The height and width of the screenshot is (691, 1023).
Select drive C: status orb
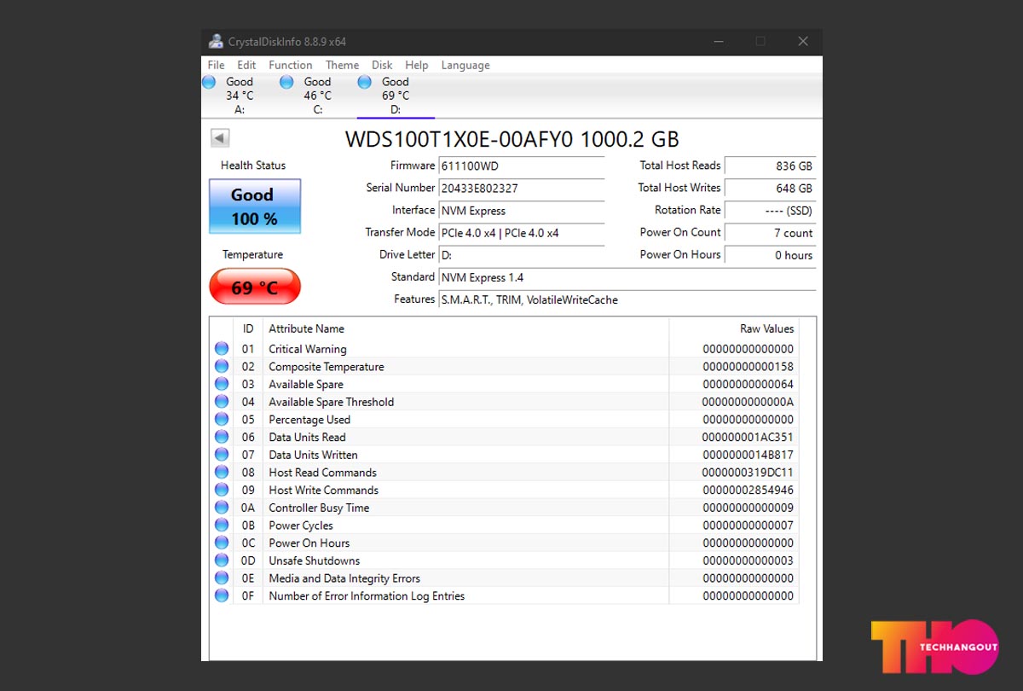(x=286, y=82)
